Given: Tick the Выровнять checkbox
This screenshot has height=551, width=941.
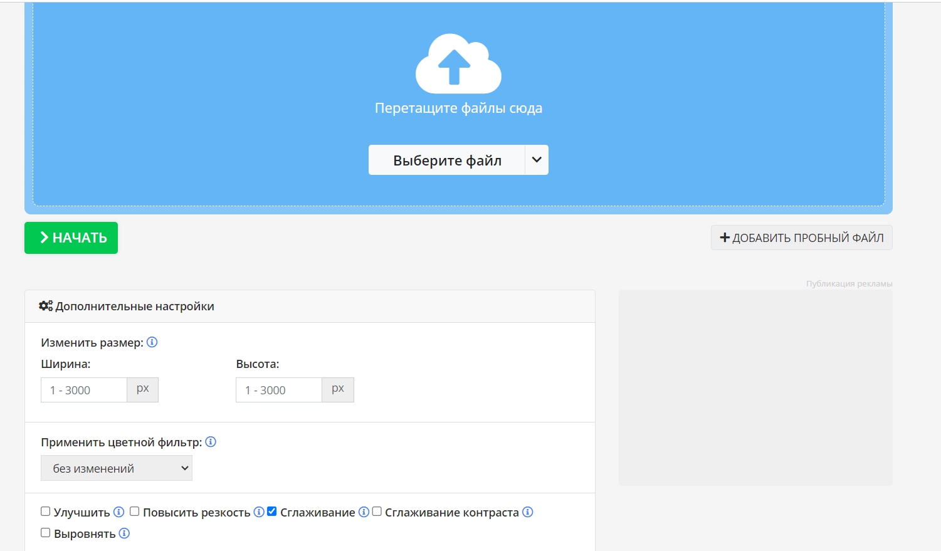Looking at the screenshot, I should point(45,533).
